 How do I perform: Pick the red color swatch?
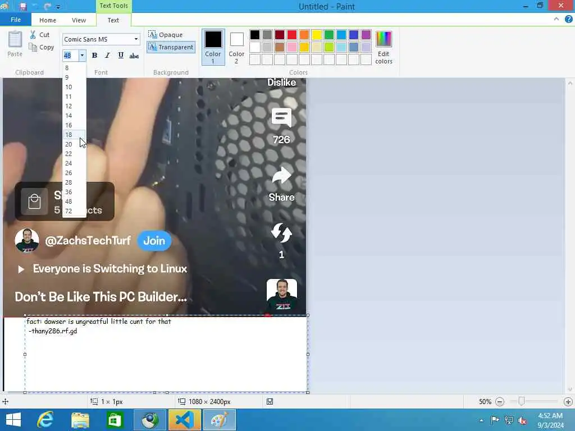[292, 35]
